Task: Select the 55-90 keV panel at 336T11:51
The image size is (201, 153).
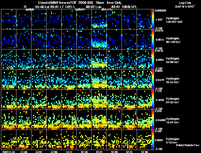Action: tap(9, 59)
